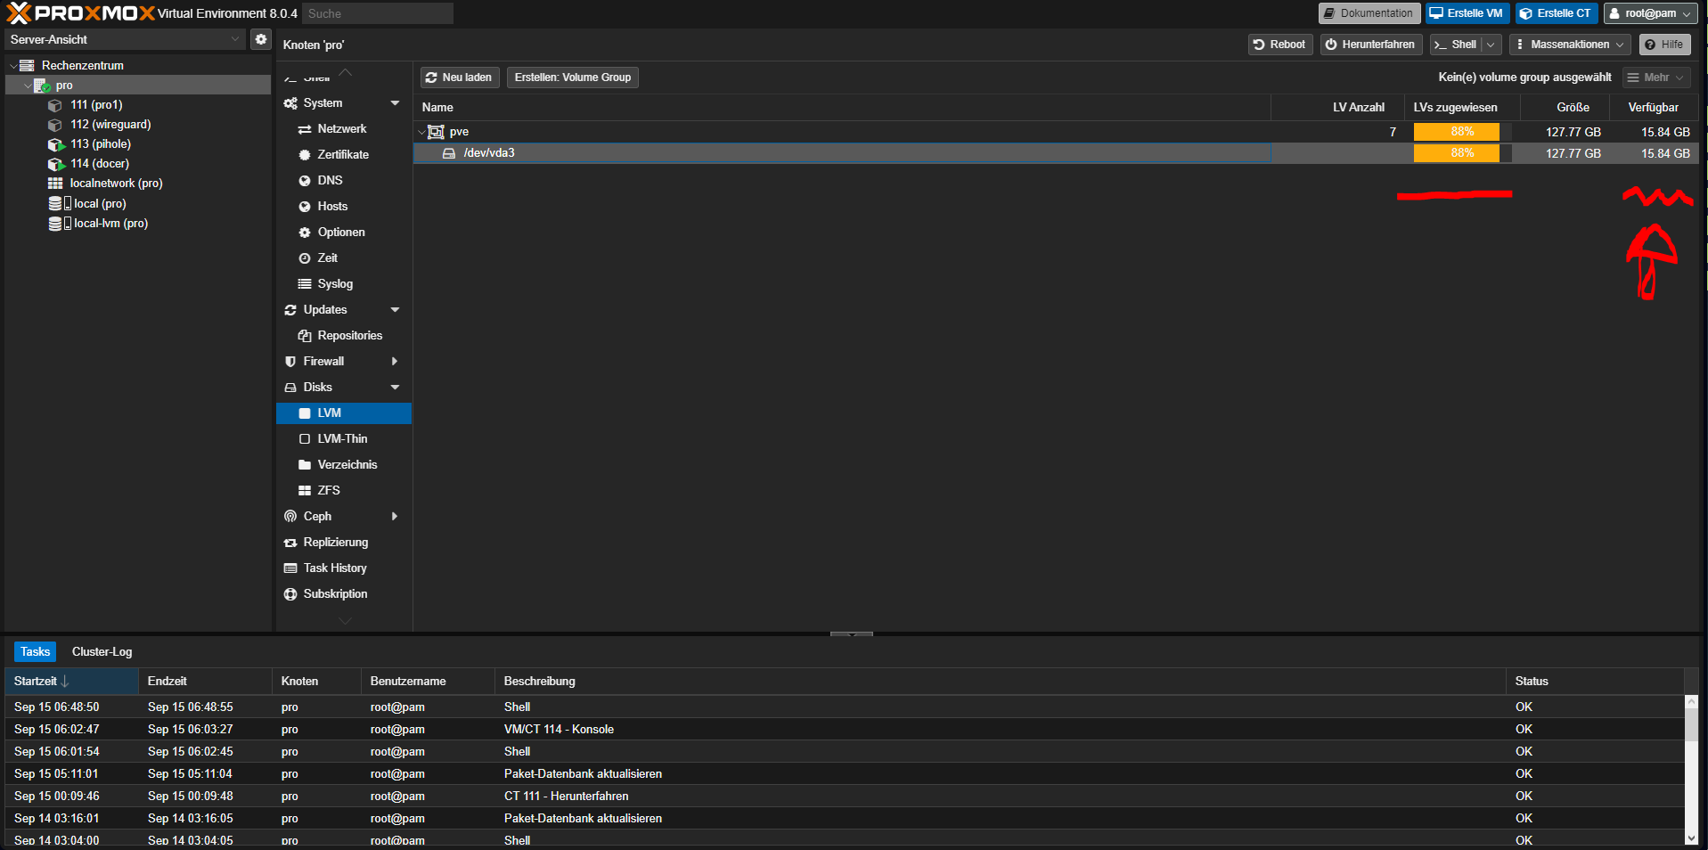Click the Zertifikate certificate icon
Viewport: 1708px width, 850px height.
(x=305, y=155)
